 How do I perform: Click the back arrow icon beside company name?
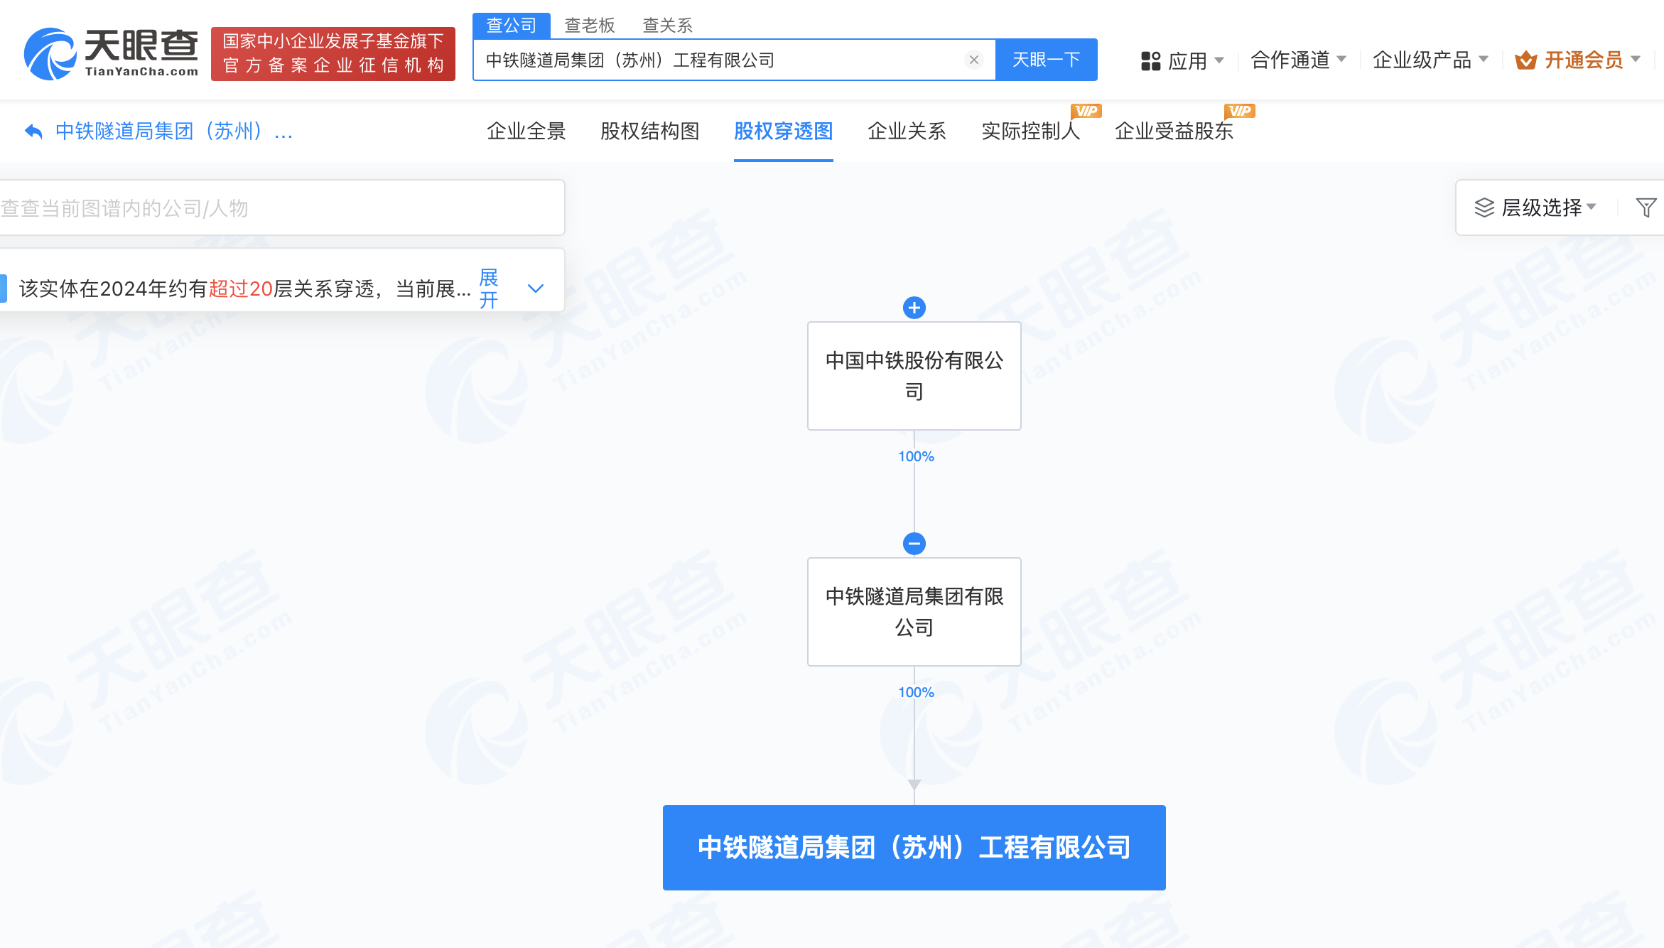[33, 131]
